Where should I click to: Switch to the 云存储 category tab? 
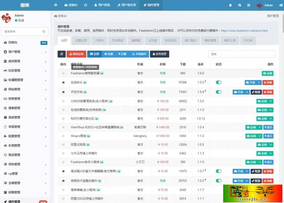coord(153,40)
